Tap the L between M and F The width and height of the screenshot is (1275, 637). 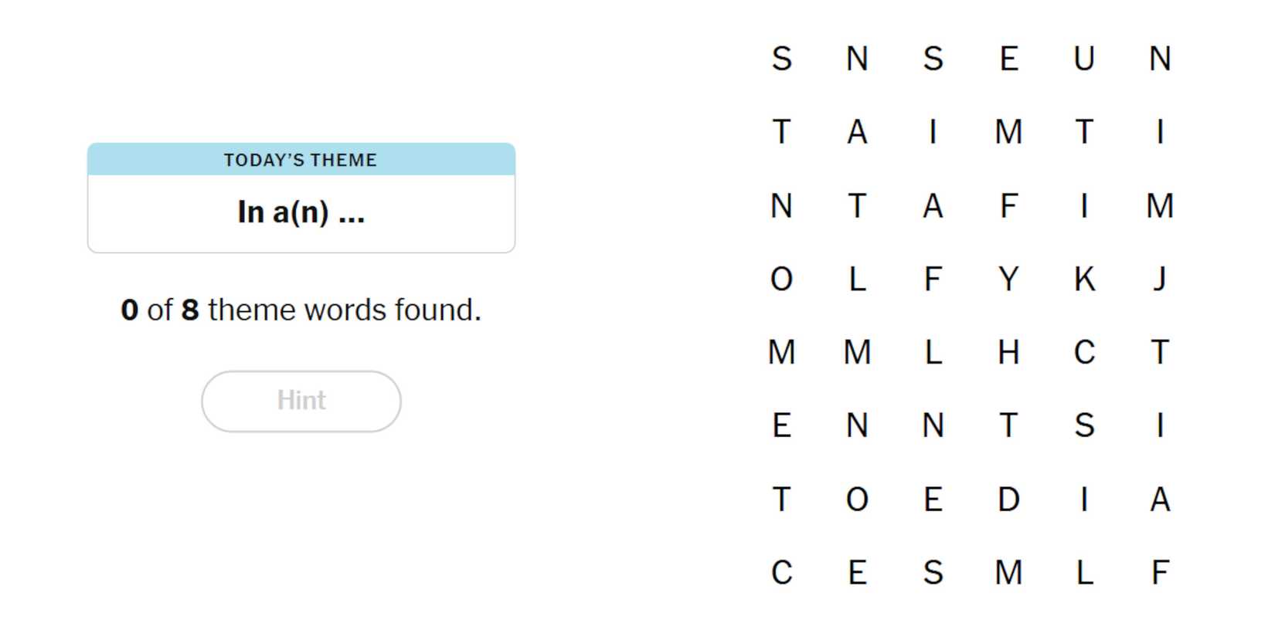(x=1084, y=572)
